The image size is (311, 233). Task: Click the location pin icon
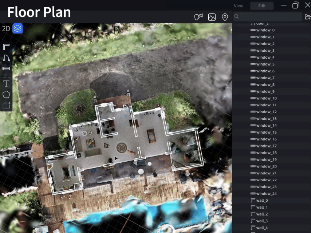coord(225,17)
